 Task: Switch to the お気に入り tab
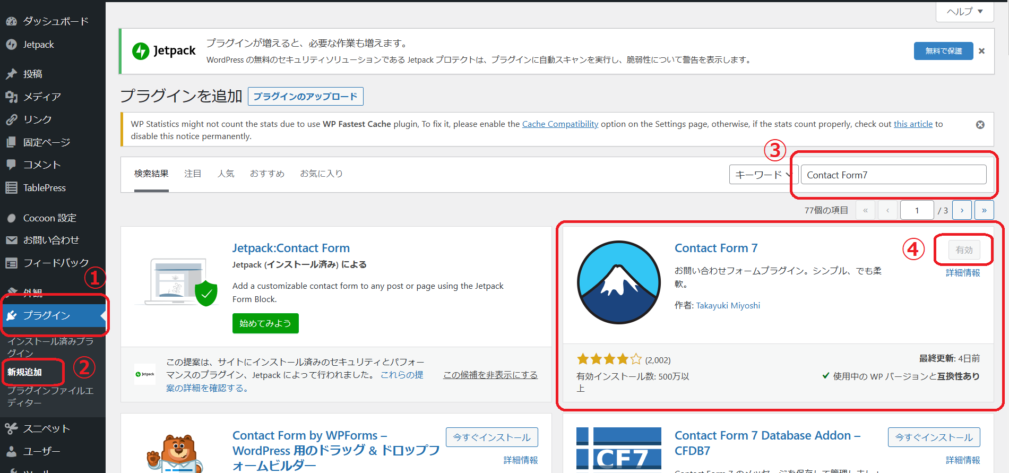tap(321, 174)
